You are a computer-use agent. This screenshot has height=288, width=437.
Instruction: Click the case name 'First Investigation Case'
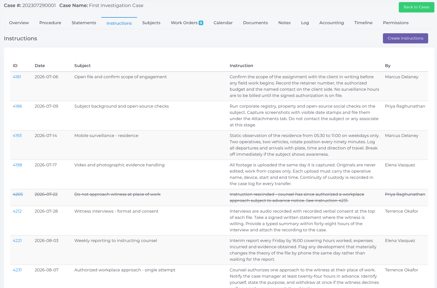click(x=116, y=5)
